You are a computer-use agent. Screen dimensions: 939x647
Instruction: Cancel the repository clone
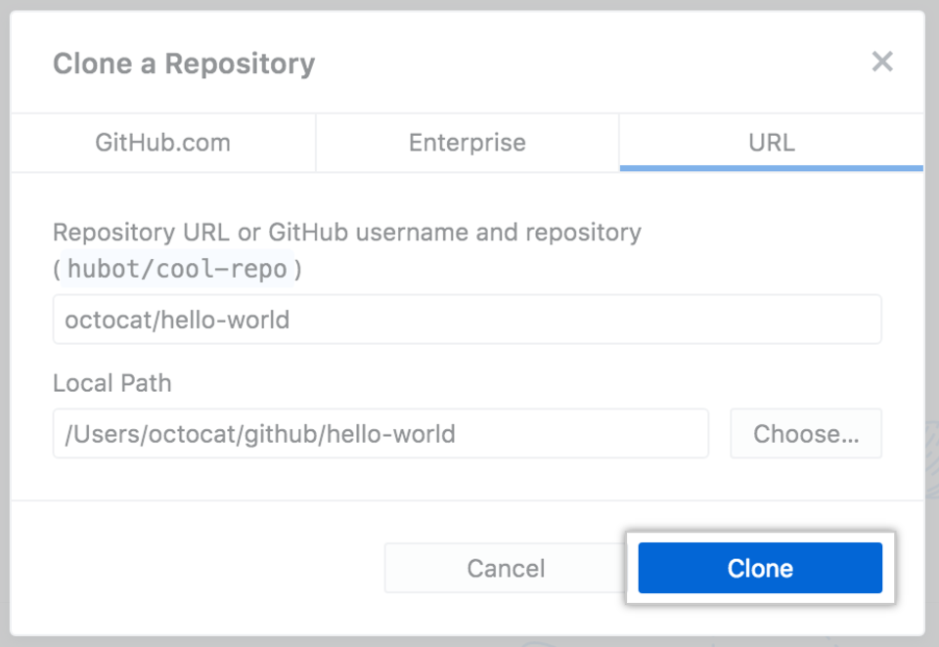click(506, 568)
